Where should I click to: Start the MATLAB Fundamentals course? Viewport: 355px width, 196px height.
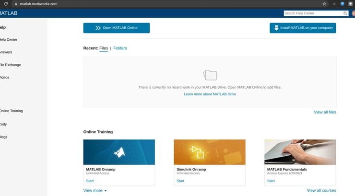tap(271, 181)
